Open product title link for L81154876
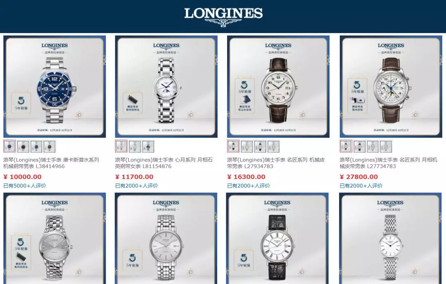 pyautogui.click(x=164, y=163)
